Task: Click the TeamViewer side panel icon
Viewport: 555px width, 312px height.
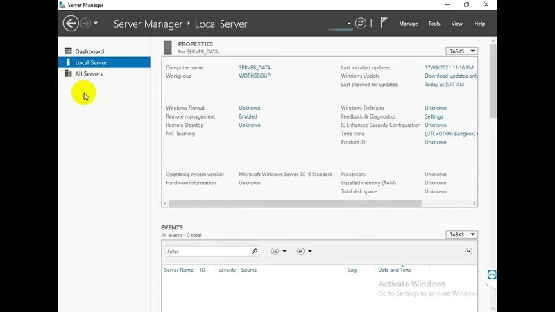Action: (493, 275)
